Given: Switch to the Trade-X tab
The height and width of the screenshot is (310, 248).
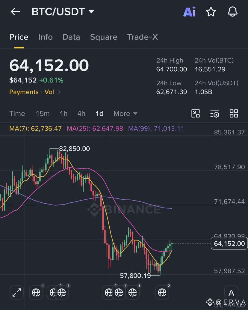Looking at the screenshot, I should (x=142, y=37).
